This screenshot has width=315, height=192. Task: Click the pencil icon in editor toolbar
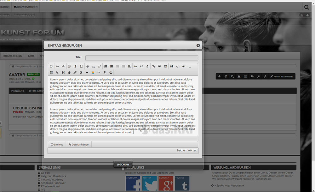(75, 72)
